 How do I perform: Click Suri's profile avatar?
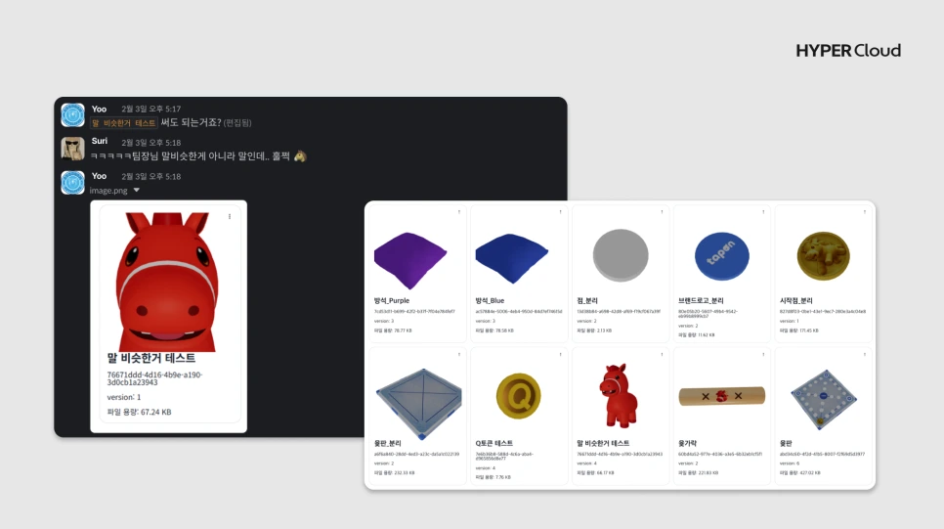(x=73, y=149)
